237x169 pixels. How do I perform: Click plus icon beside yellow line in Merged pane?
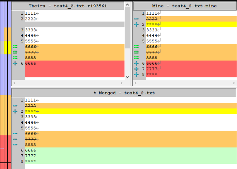pos(15,111)
